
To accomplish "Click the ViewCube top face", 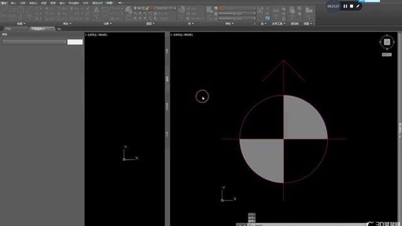I will tap(387, 42).
